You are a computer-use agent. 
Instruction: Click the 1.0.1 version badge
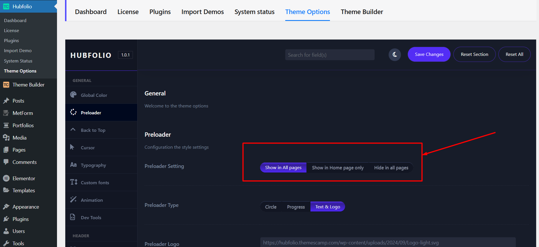[125, 55]
